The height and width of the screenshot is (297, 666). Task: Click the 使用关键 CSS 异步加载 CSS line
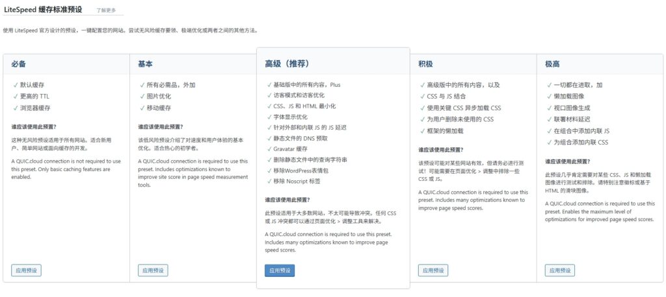tap(464, 108)
